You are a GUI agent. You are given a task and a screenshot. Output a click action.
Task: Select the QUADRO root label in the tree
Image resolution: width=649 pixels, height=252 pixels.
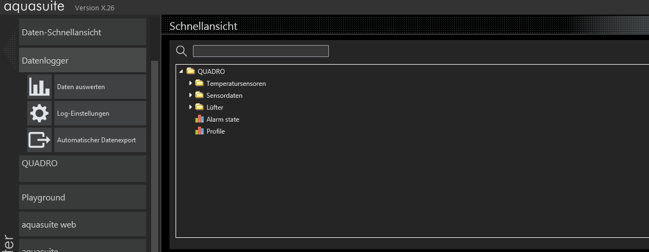(211, 71)
